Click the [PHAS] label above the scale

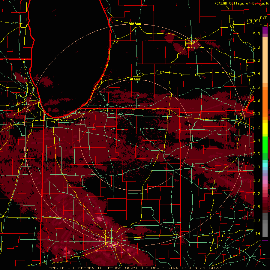point(253,21)
